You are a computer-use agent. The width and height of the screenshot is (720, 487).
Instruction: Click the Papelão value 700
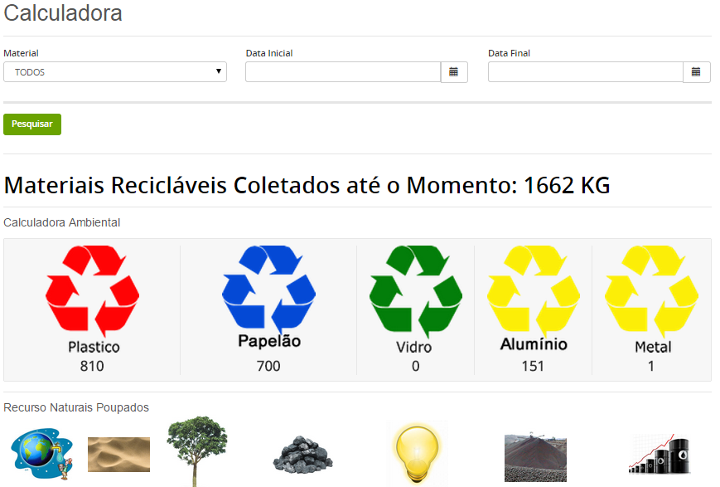click(x=268, y=366)
